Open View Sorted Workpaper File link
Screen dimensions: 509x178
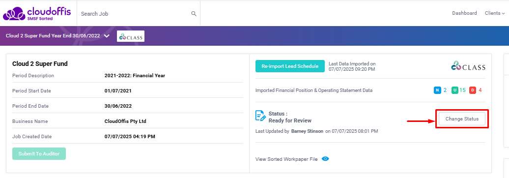click(x=286, y=159)
